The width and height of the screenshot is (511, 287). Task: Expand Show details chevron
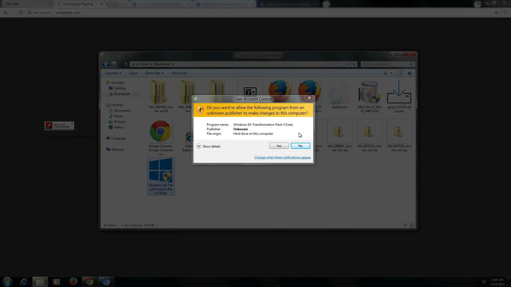tap(199, 146)
